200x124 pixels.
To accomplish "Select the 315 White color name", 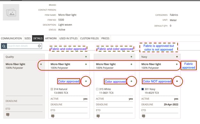I will pos(105,89).
